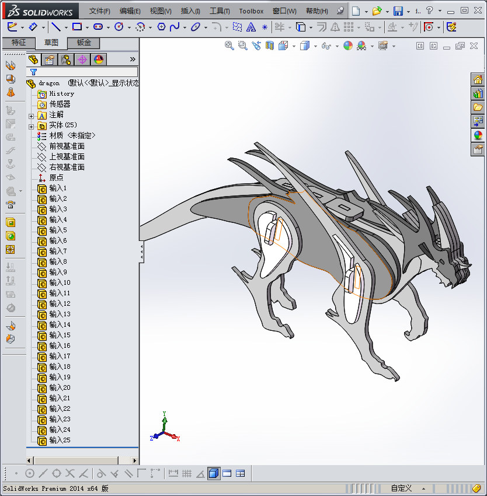The width and height of the screenshot is (487, 496).
Task: Select the Spline sketch tool
Action: [x=175, y=27]
